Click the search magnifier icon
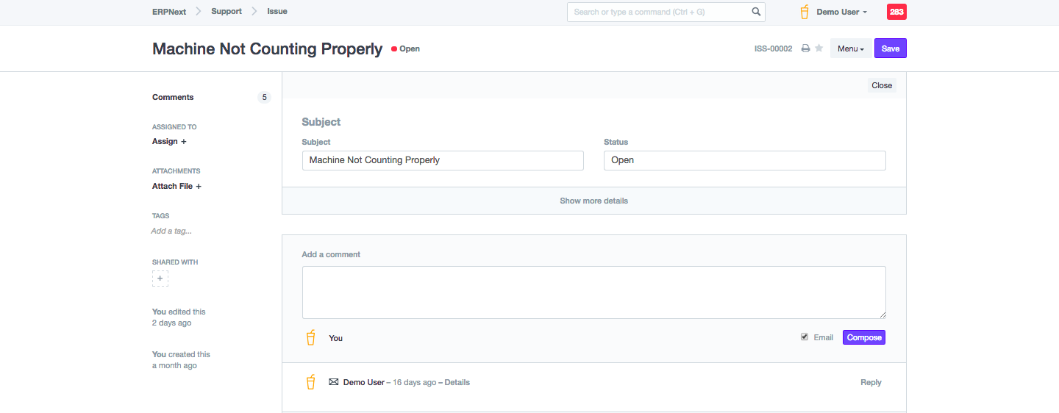Screen dimensions: 1059x413 coord(756,12)
